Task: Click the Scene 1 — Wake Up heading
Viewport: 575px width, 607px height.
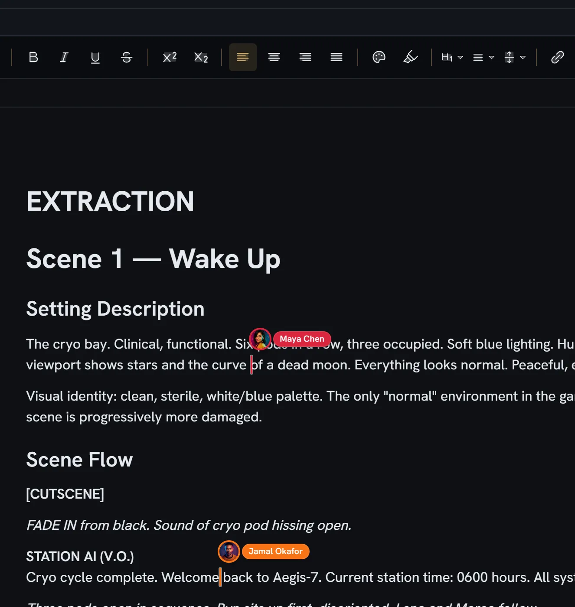Action: (x=154, y=259)
